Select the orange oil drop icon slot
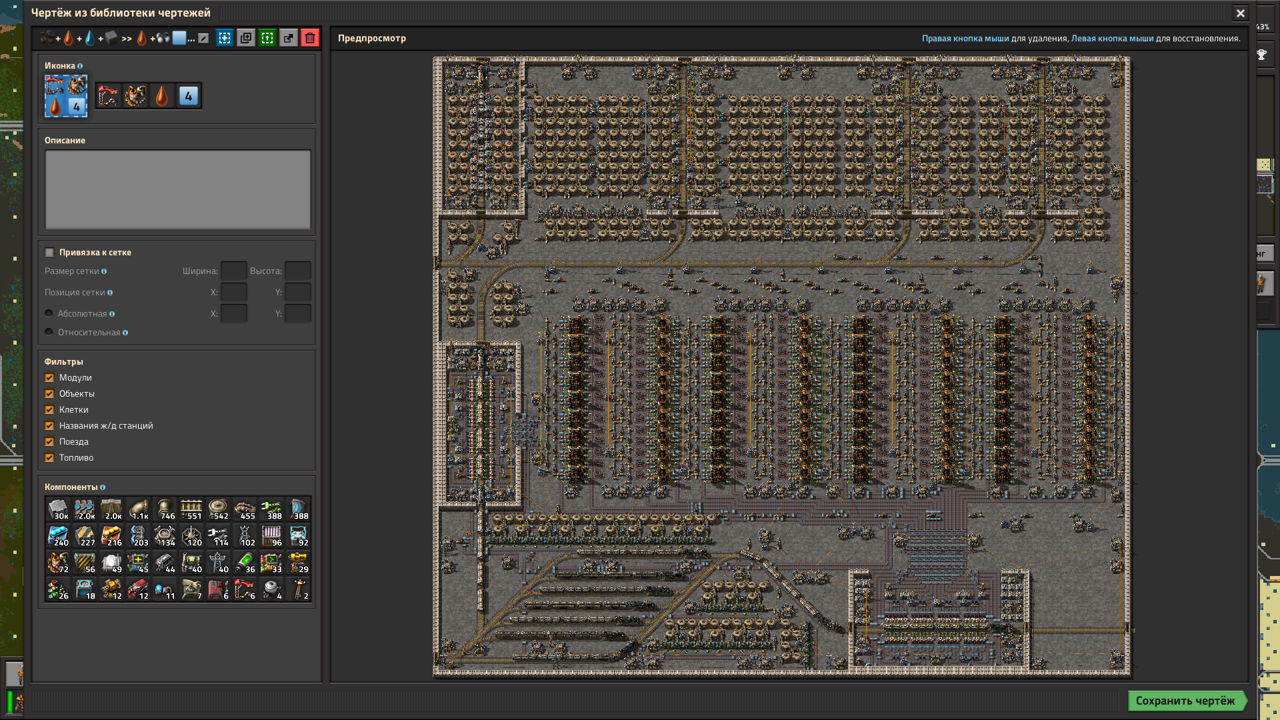 [162, 97]
